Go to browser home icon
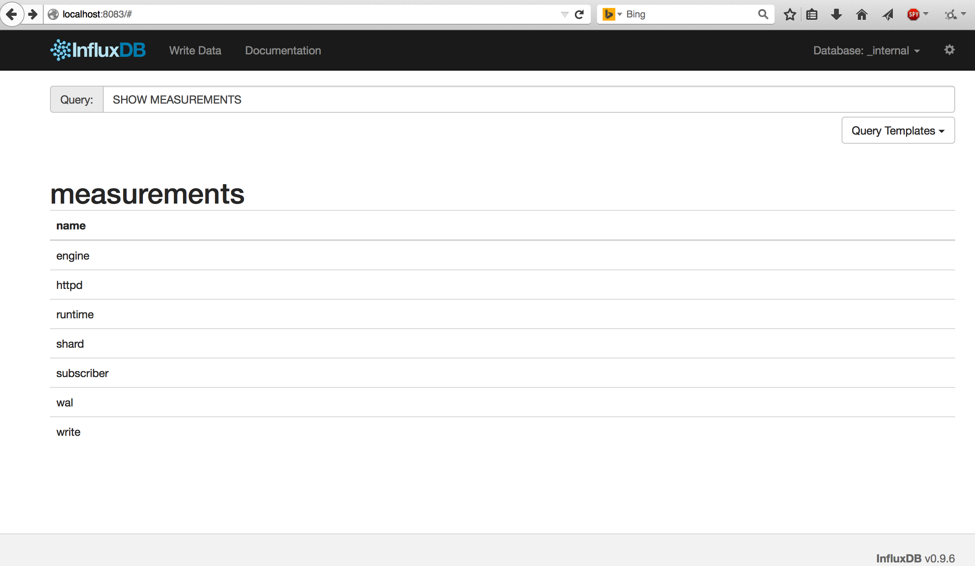 tap(861, 15)
